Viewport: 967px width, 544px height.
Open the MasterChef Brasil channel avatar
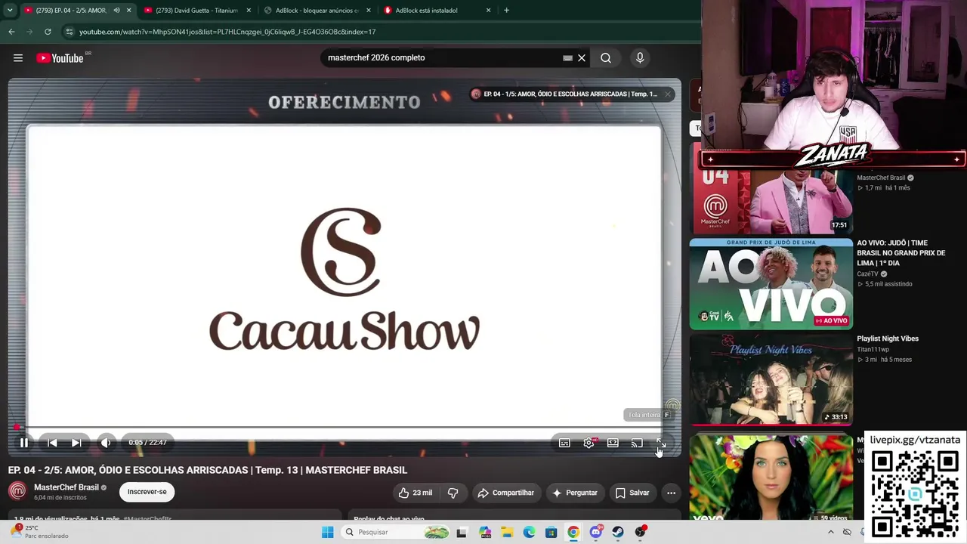[17, 492]
